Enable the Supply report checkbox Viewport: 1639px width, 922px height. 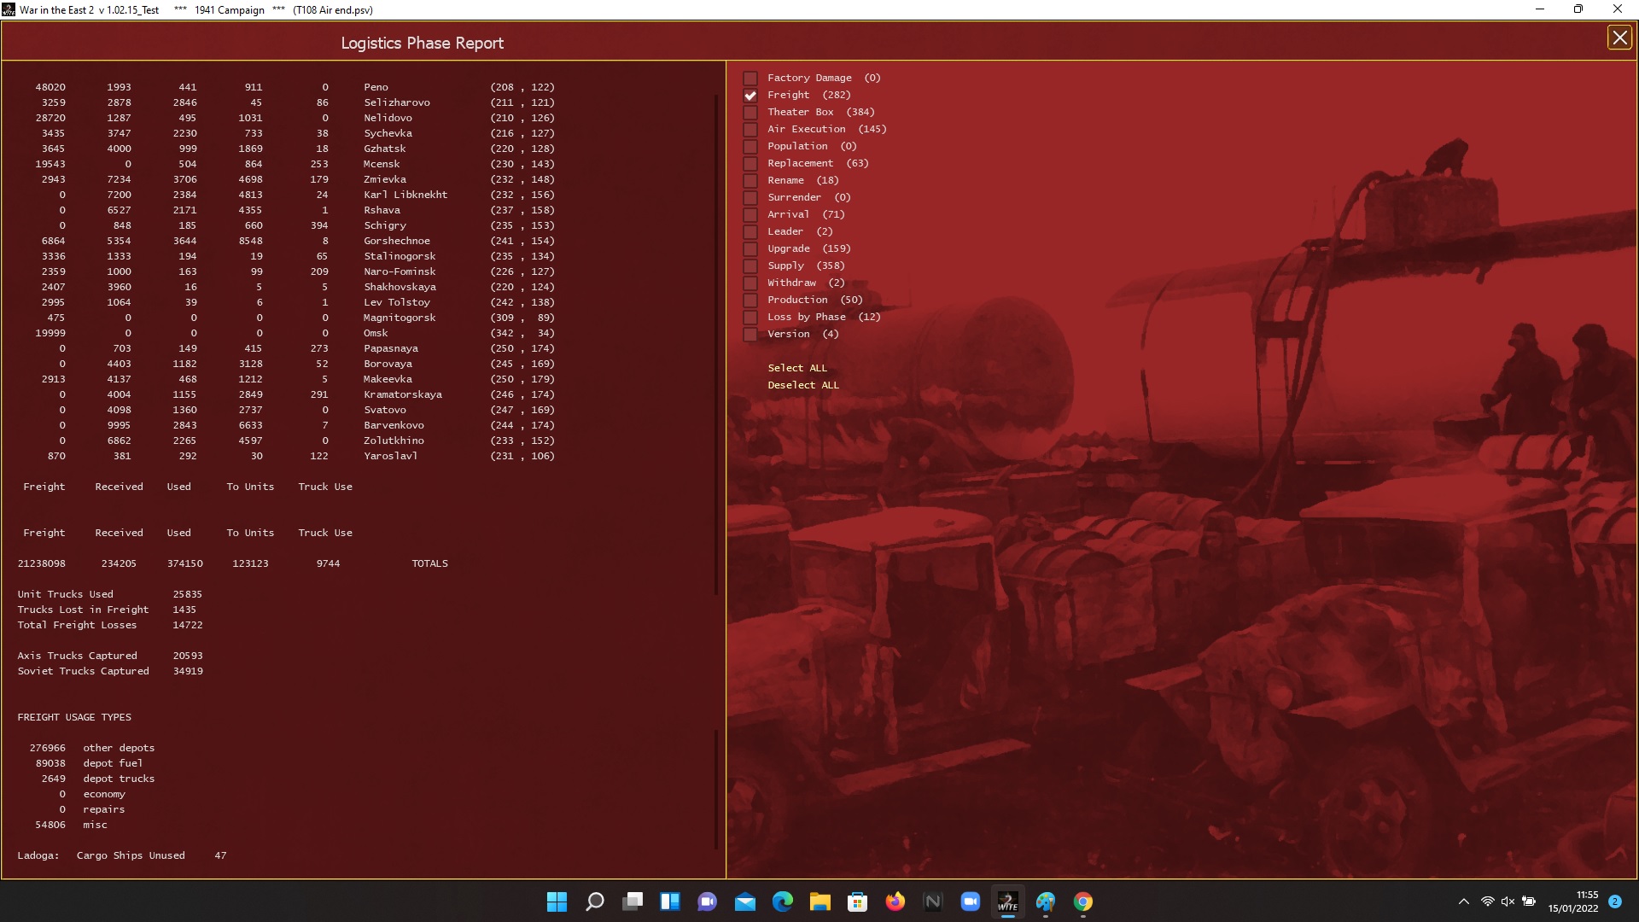[x=750, y=266]
